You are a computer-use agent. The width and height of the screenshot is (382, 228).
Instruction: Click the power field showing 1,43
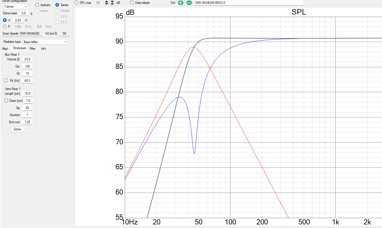[x=18, y=27]
